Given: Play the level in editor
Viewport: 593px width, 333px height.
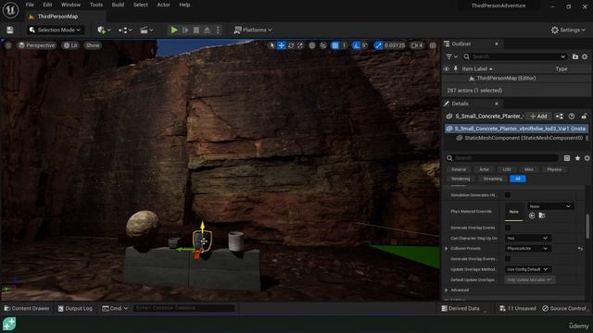Looking at the screenshot, I should click(174, 30).
